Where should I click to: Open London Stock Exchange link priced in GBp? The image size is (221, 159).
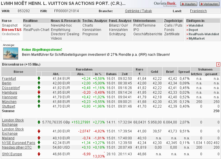coord(13,122)
